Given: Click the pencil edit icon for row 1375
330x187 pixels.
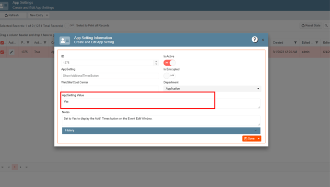Looking at the screenshot, I should [12, 52].
